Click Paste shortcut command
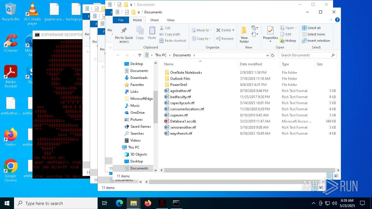Viewport: 372px width, 209px height. click(x=173, y=41)
